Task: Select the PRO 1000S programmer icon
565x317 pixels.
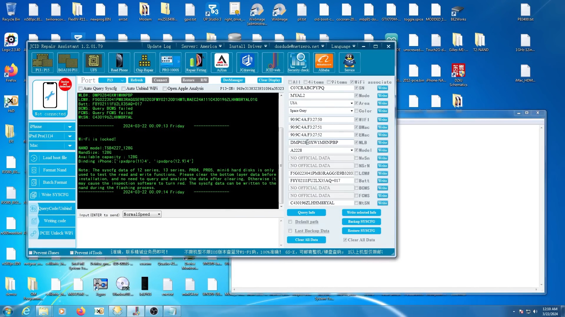Action: (170, 63)
